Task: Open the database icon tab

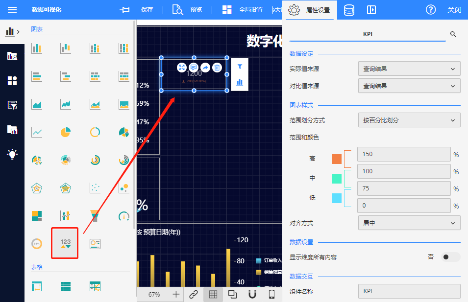Action: point(349,10)
